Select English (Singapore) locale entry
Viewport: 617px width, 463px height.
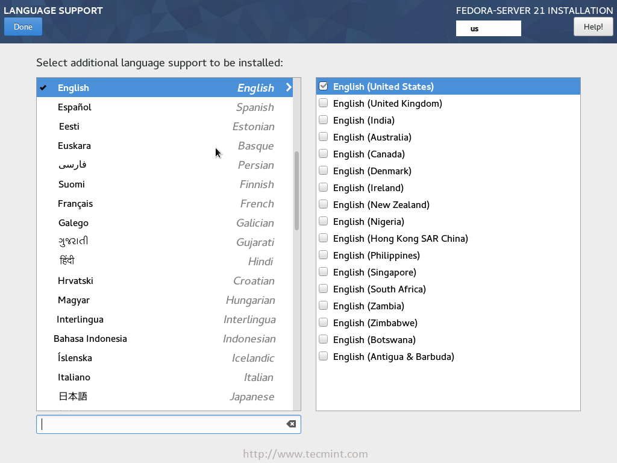(374, 272)
